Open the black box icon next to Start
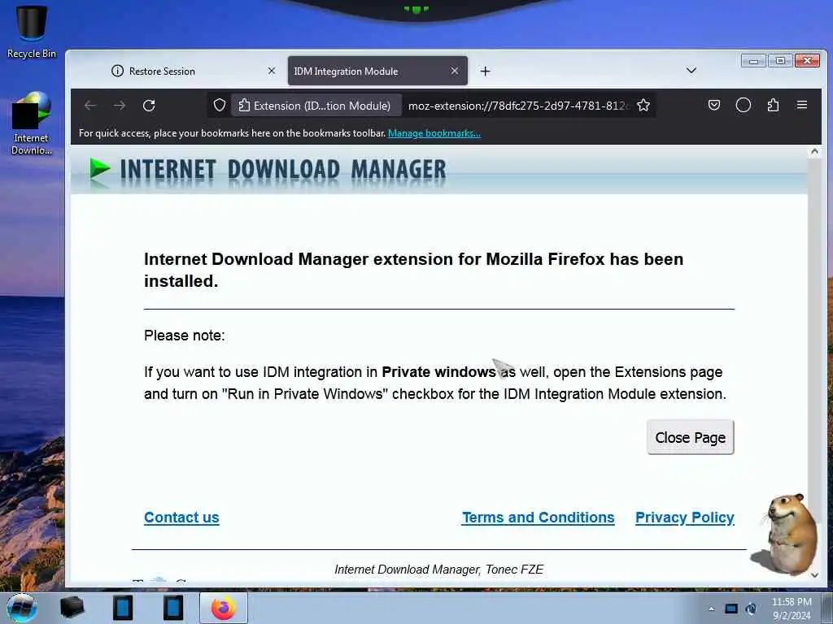The height and width of the screenshot is (624, 833). [72, 608]
